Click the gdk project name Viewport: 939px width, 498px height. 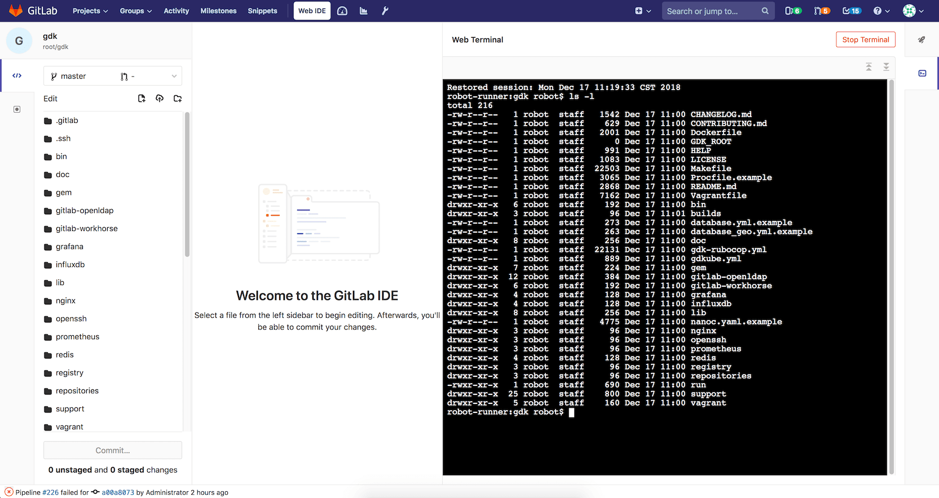click(x=50, y=36)
